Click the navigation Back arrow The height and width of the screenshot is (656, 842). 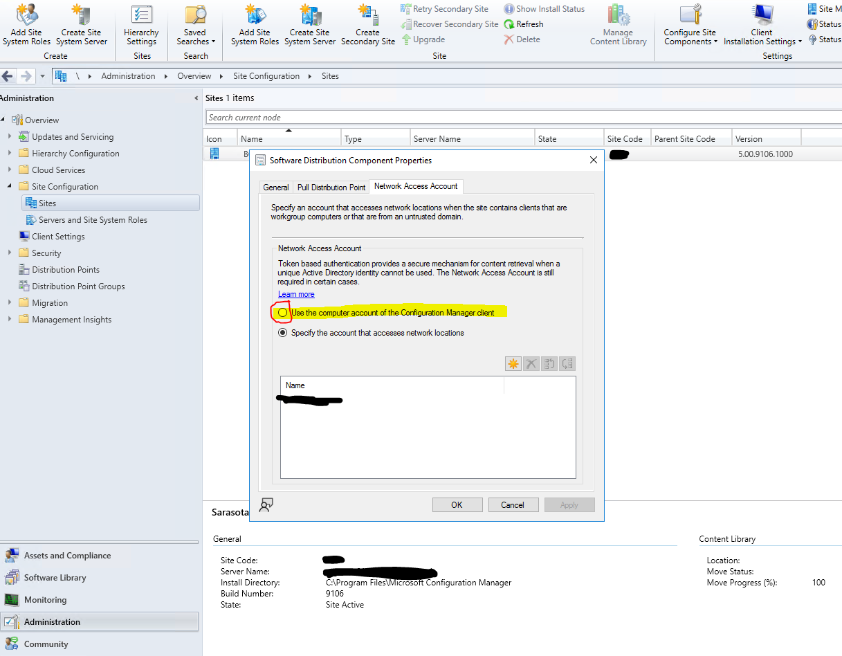[8, 76]
